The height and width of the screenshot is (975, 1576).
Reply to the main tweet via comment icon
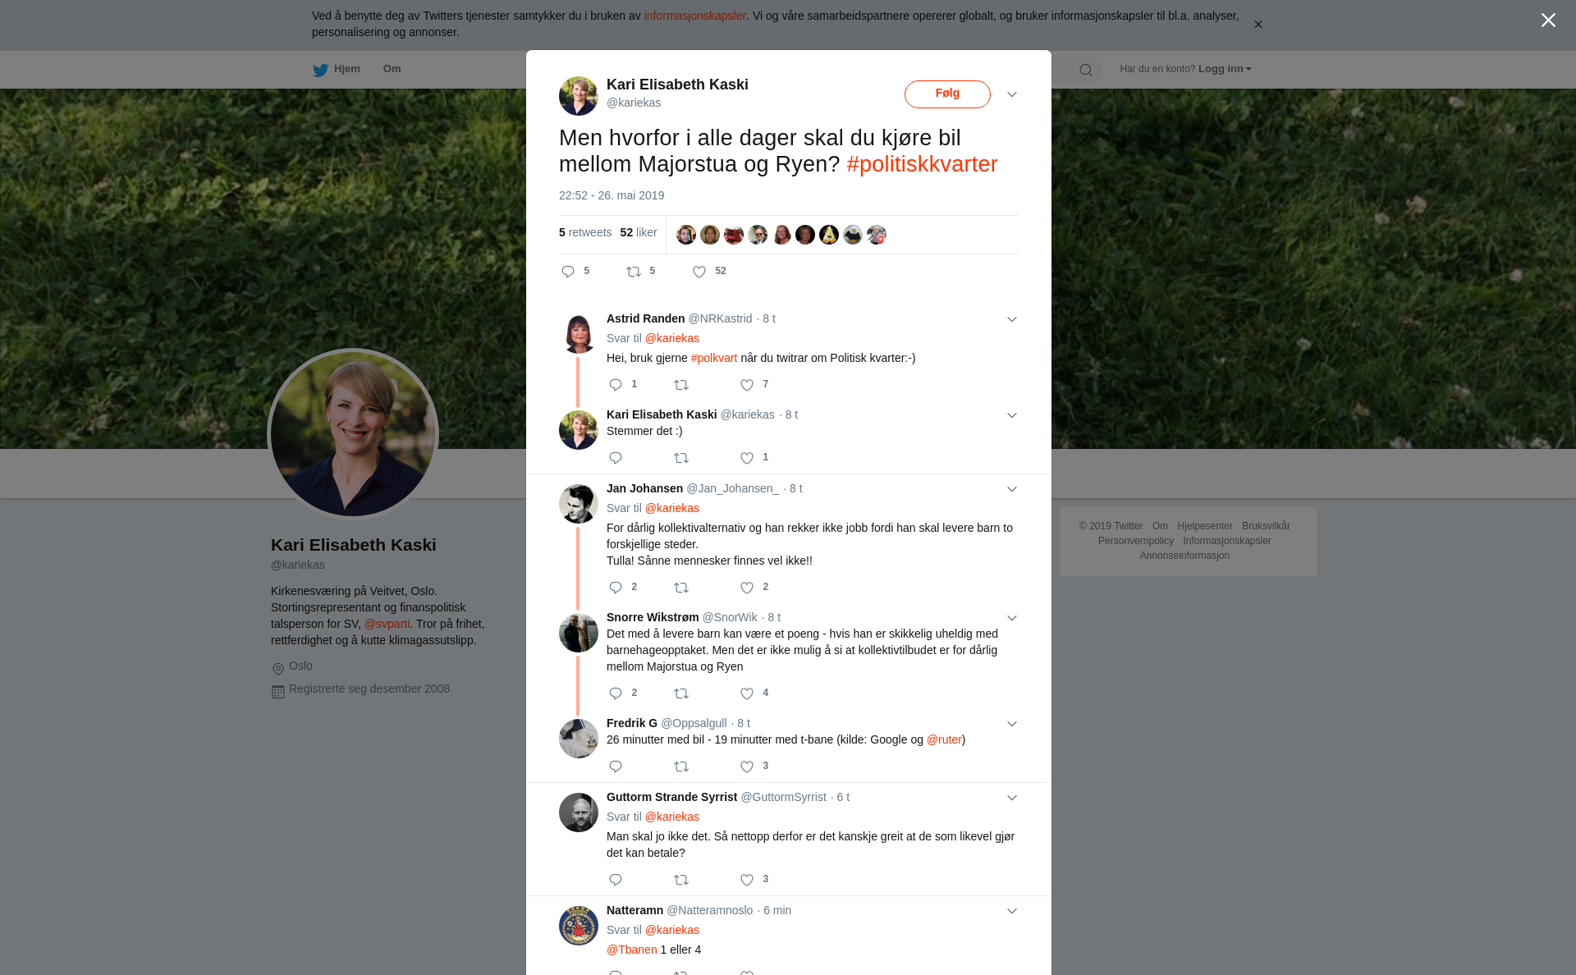568,272
